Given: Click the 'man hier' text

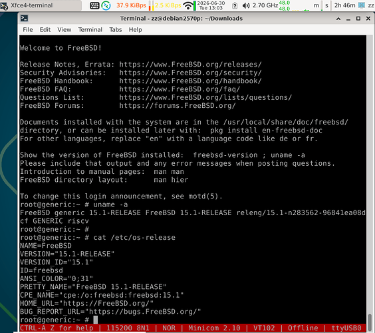Looking at the screenshot, I should tap(171, 180).
